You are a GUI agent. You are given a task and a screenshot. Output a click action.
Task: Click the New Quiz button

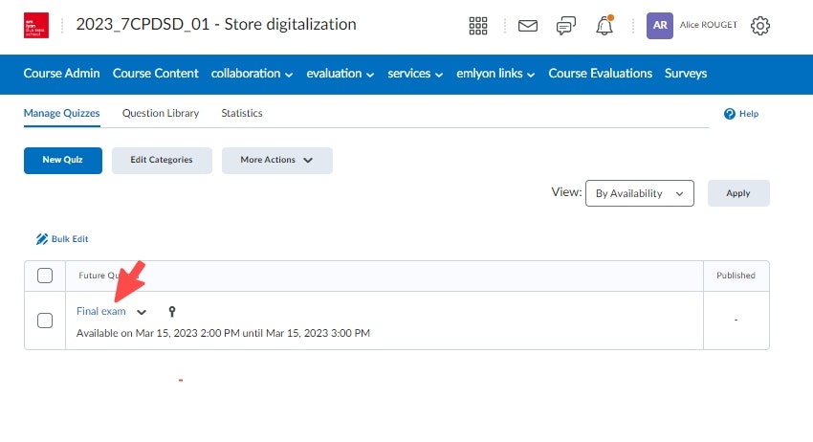click(x=62, y=160)
